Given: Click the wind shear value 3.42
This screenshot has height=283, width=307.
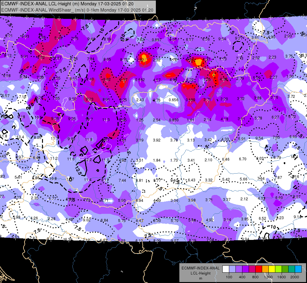Looking at the screenshot, I should pos(208,140).
